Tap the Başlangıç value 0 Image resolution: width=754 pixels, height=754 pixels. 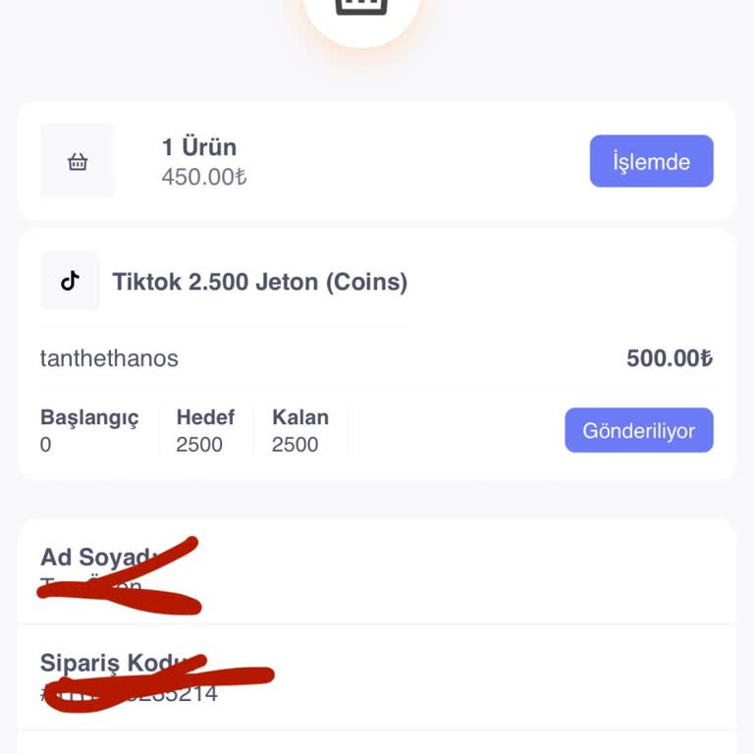pos(46,445)
